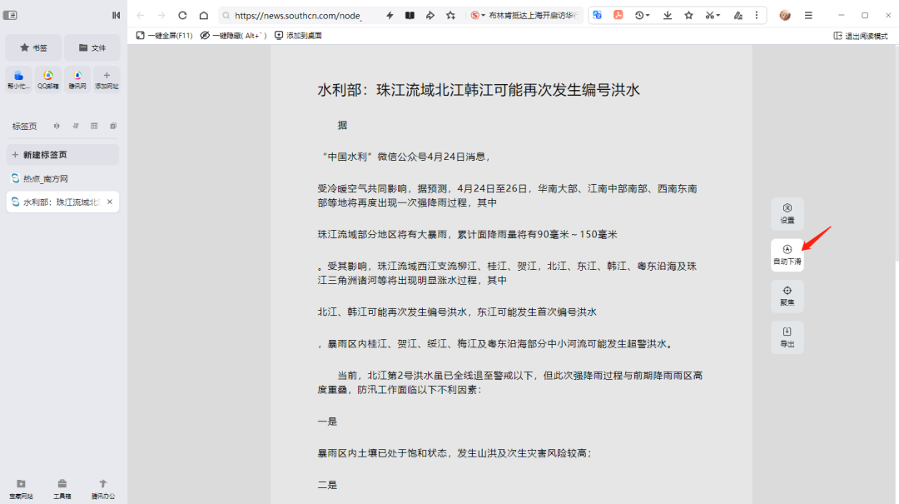Open the extension bar three-dots menu
Screen dimensions: 899x504
click(757, 16)
